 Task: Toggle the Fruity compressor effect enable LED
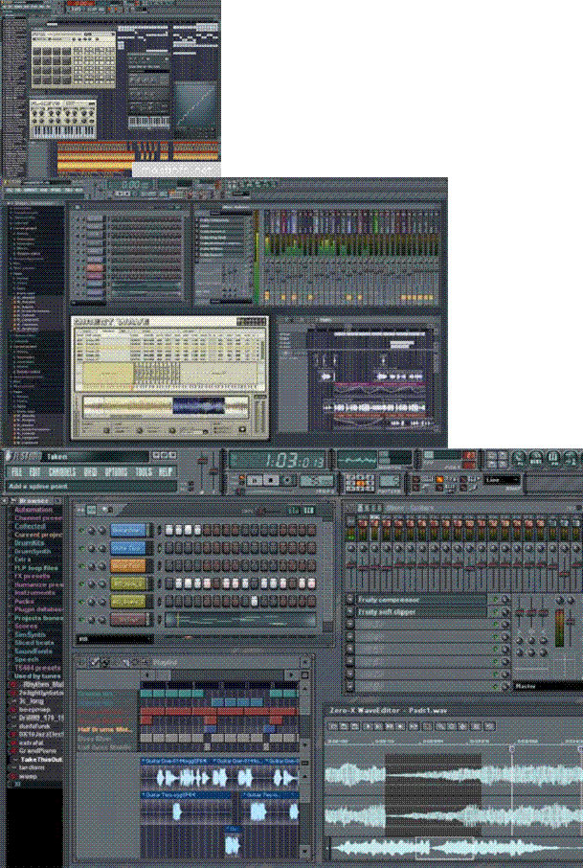[x=495, y=600]
